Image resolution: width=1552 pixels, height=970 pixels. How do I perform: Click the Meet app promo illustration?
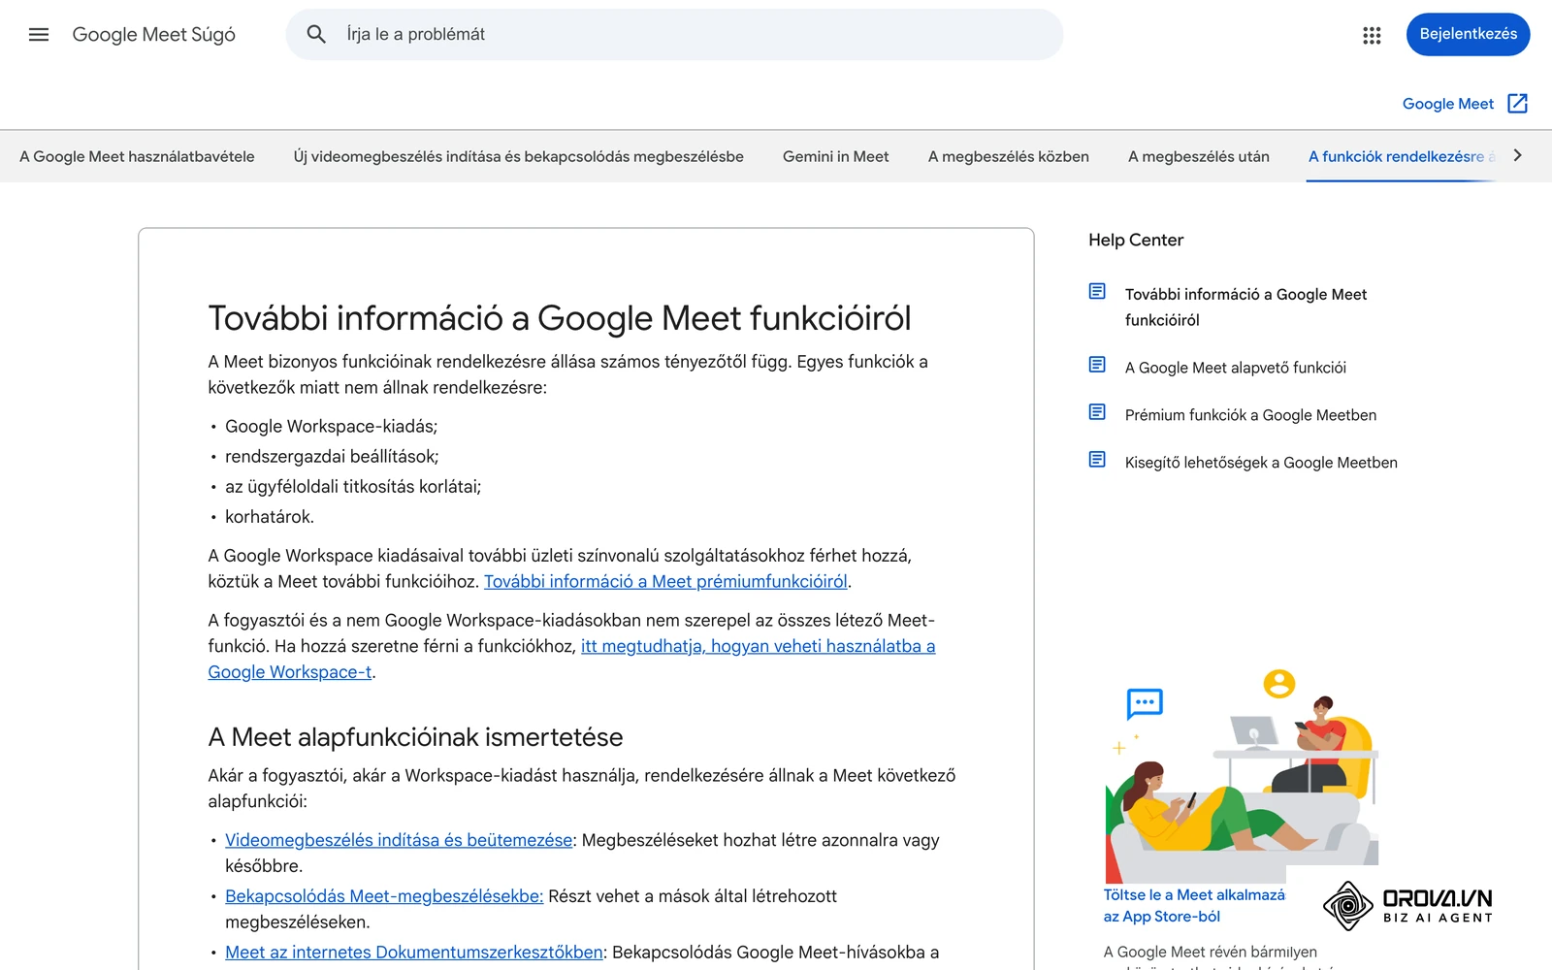(1242, 776)
